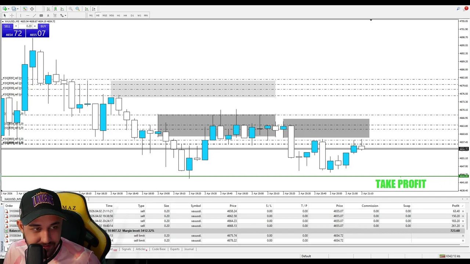Viewport: 470px width, 264px height.
Task: Open the Code Base tab
Action: click(159, 249)
